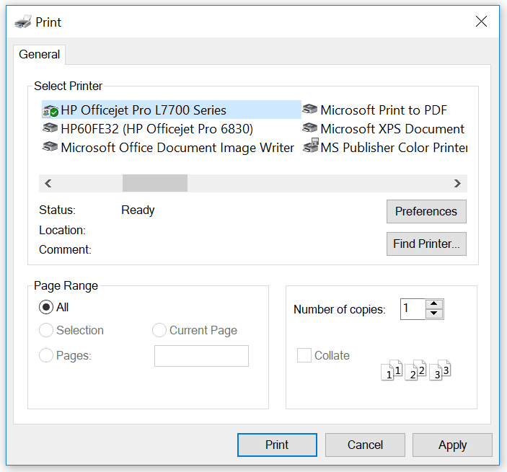Click the Microsoft Print to PDF printer icon
This screenshot has height=472, width=507.
tap(310, 110)
